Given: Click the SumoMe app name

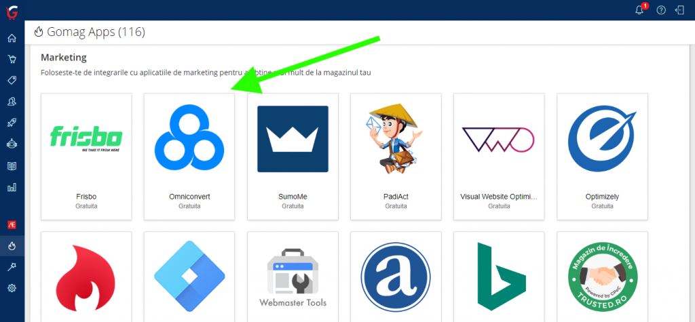Looking at the screenshot, I should tap(293, 197).
